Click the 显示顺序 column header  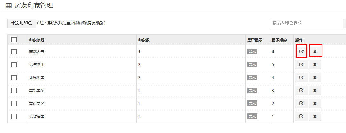click(x=279, y=40)
